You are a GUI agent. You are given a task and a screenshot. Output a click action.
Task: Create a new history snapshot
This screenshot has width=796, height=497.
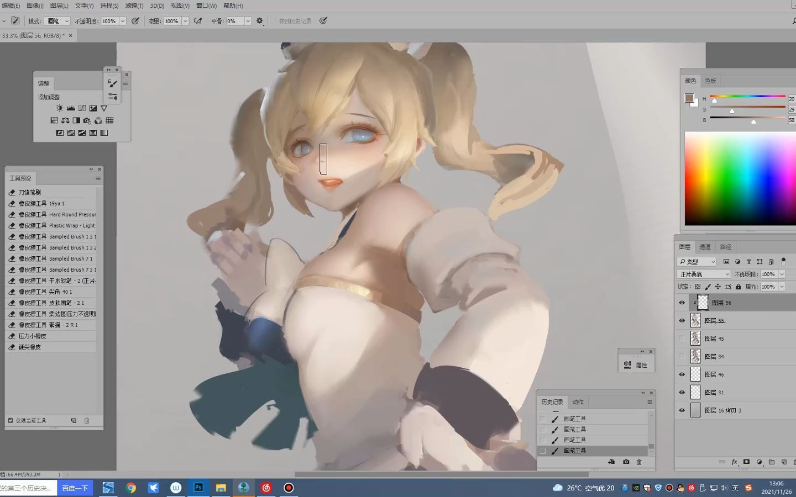(626, 462)
